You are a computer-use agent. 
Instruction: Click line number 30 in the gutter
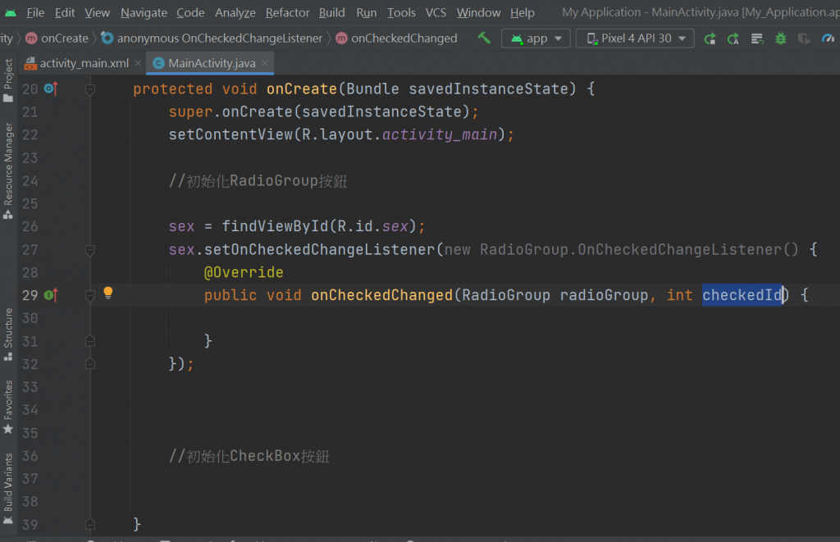point(30,318)
